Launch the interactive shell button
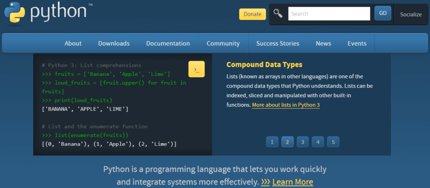 197,69
